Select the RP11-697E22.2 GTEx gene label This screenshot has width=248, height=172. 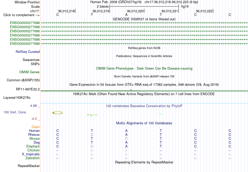point(28,89)
